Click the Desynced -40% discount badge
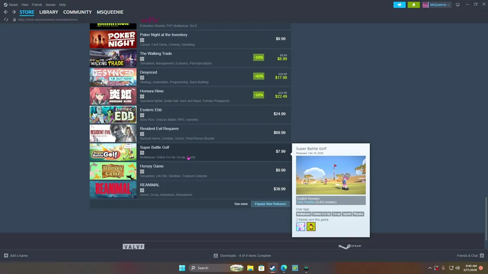The image size is (488, 274). tap(258, 76)
